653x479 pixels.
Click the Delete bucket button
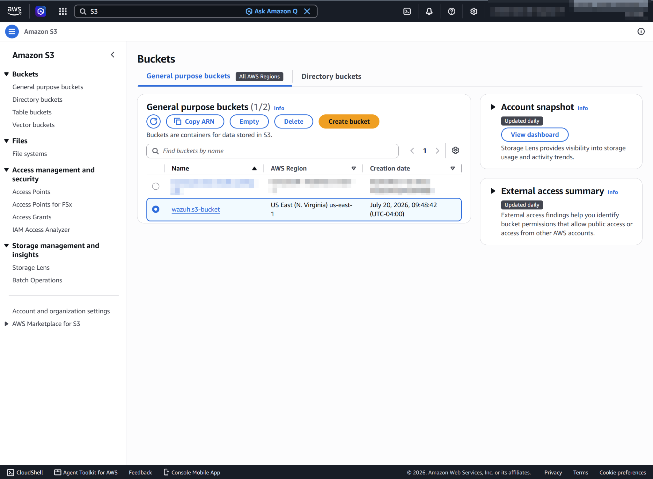(294, 121)
